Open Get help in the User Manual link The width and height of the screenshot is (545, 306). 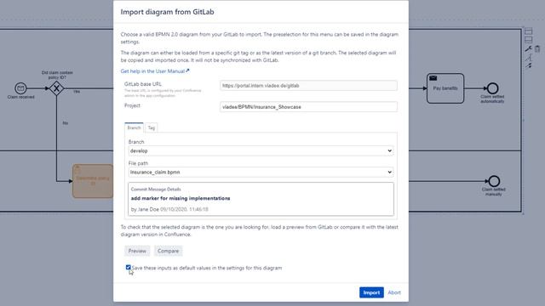[153, 71]
